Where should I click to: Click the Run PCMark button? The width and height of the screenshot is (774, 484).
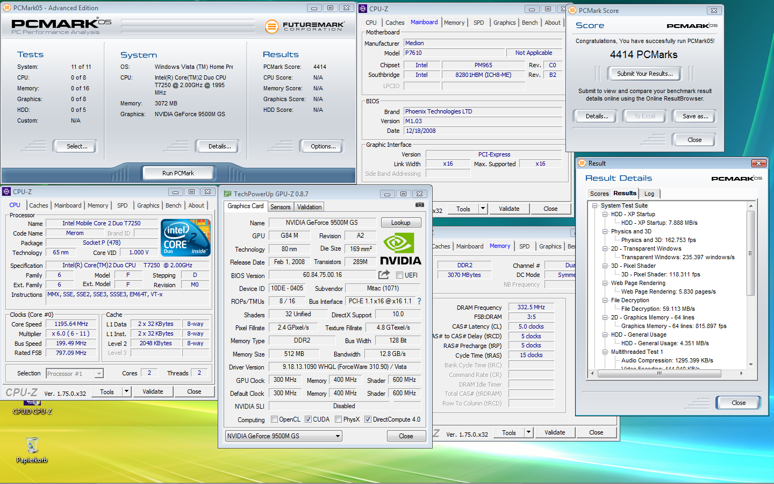click(178, 173)
